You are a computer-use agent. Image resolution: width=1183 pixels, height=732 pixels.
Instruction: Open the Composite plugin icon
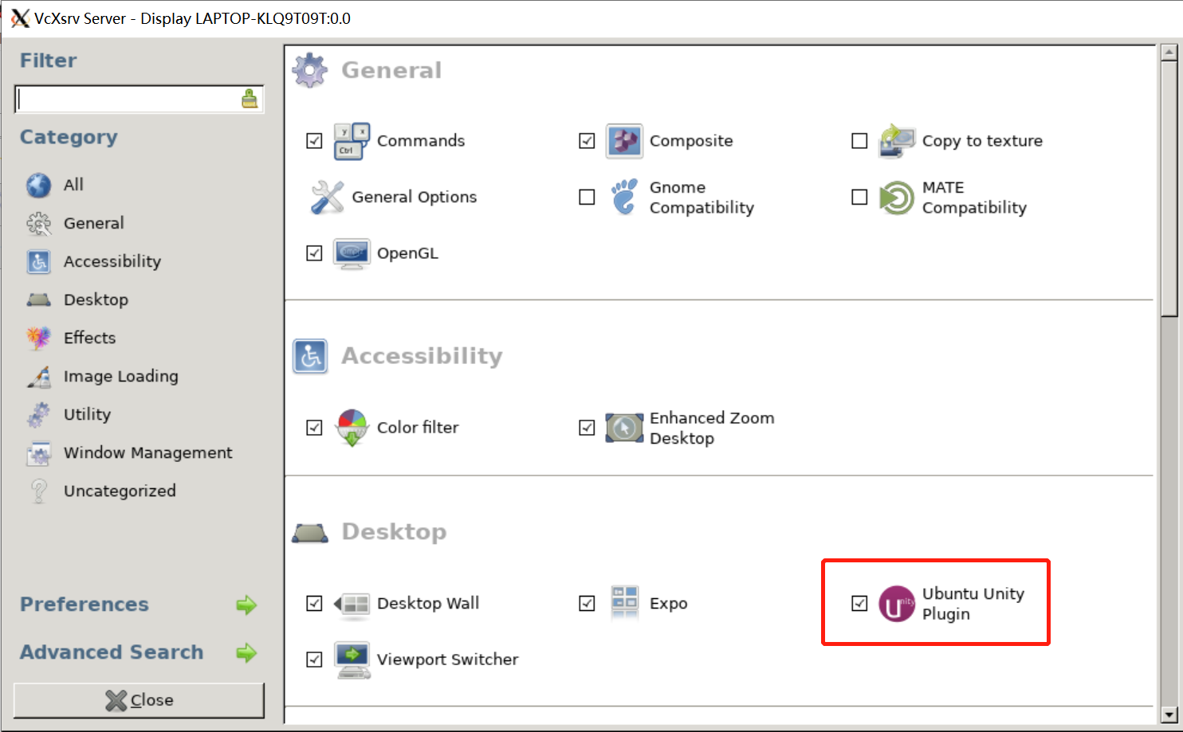623,140
